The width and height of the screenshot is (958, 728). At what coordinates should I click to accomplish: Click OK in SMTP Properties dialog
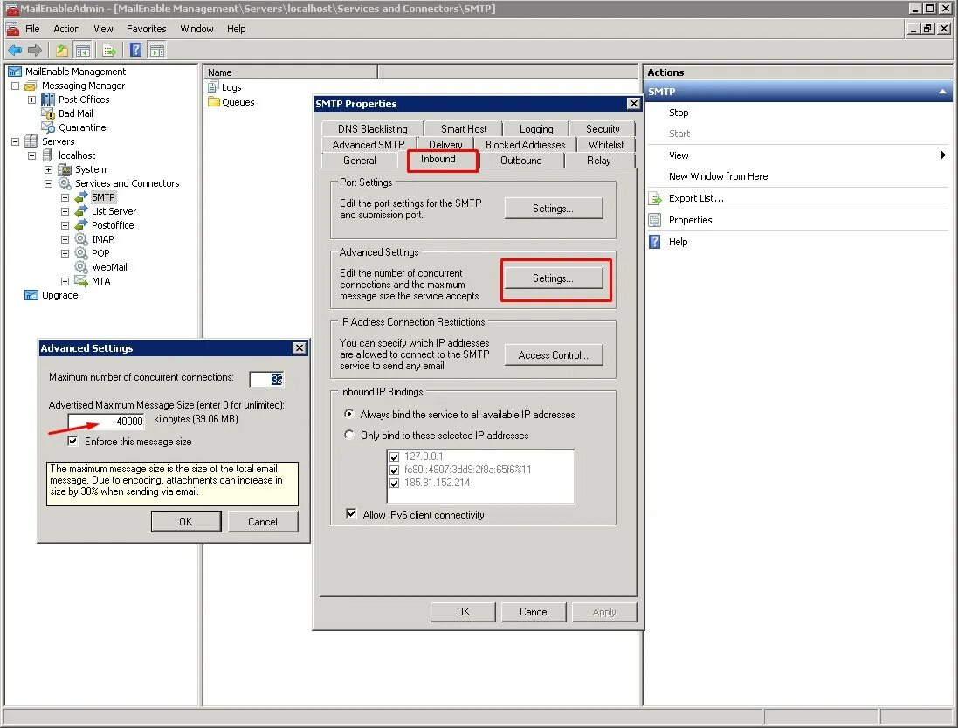pyautogui.click(x=463, y=612)
